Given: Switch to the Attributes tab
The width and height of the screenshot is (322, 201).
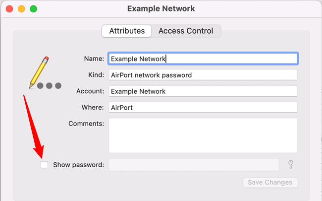Looking at the screenshot, I should pyautogui.click(x=127, y=31).
